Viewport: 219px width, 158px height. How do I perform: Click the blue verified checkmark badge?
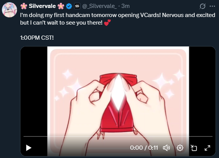[x=69, y=6]
